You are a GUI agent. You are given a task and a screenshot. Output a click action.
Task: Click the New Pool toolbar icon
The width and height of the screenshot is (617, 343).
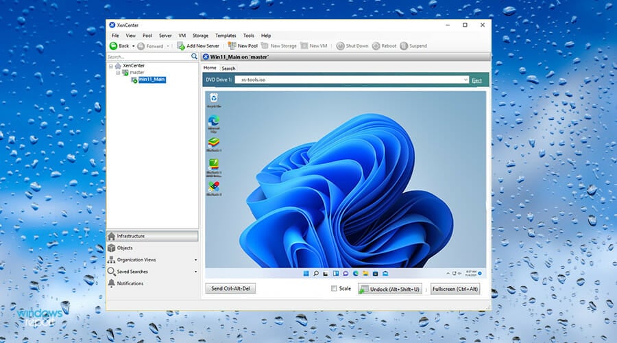[232, 46]
